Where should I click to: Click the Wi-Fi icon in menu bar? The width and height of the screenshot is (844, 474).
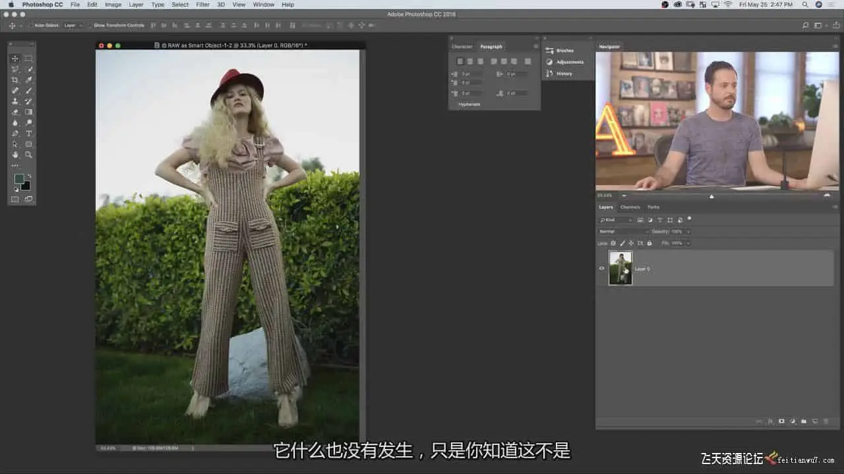[x=728, y=5]
